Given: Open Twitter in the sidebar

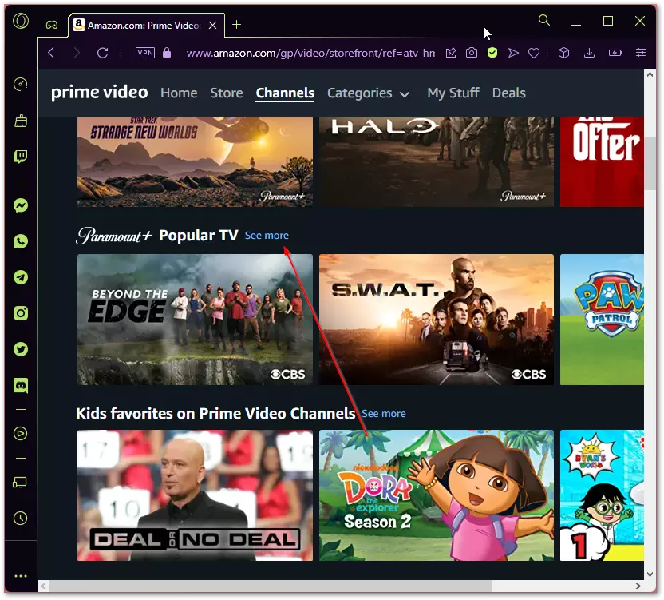Looking at the screenshot, I should pos(21,349).
